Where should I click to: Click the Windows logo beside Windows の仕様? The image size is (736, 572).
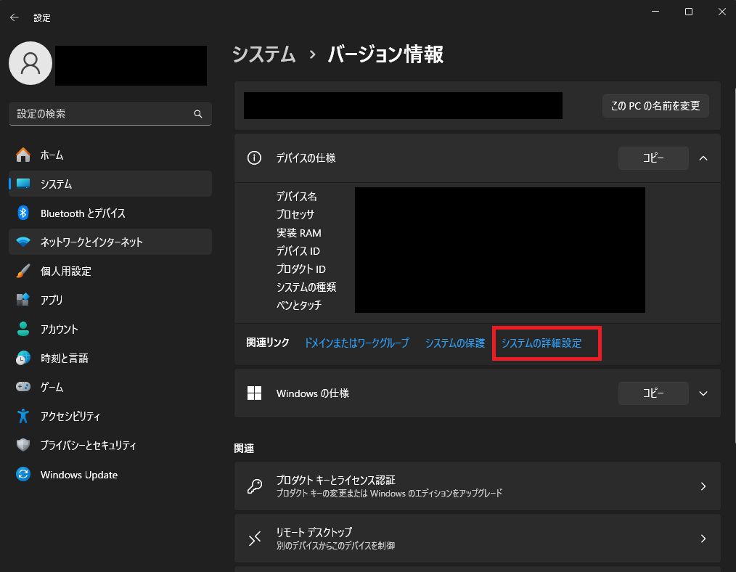point(255,393)
